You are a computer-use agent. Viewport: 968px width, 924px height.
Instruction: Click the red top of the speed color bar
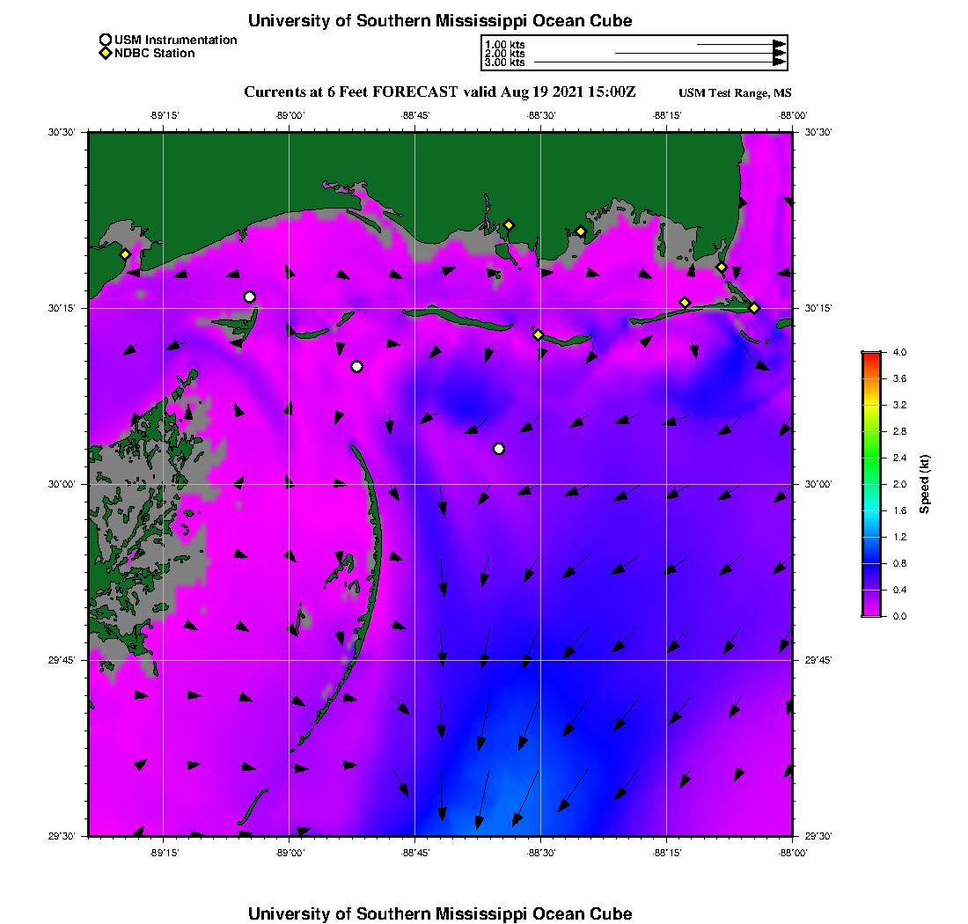click(871, 355)
